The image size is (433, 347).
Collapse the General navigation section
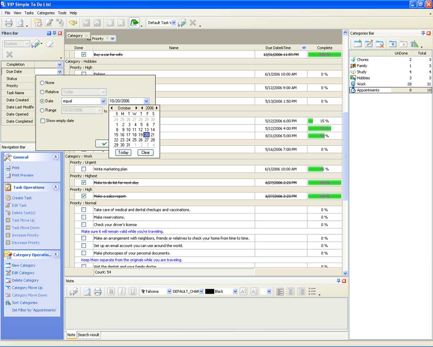56,157
